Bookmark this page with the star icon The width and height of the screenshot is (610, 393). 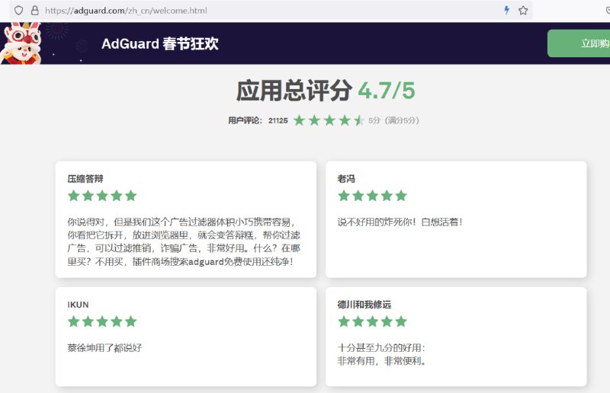[x=523, y=11]
